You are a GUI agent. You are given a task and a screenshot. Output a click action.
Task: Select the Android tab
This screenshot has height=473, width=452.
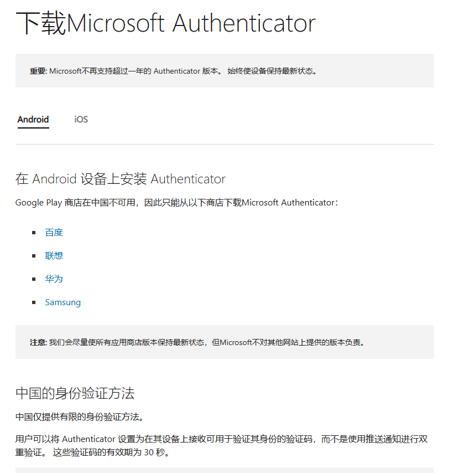click(x=33, y=120)
